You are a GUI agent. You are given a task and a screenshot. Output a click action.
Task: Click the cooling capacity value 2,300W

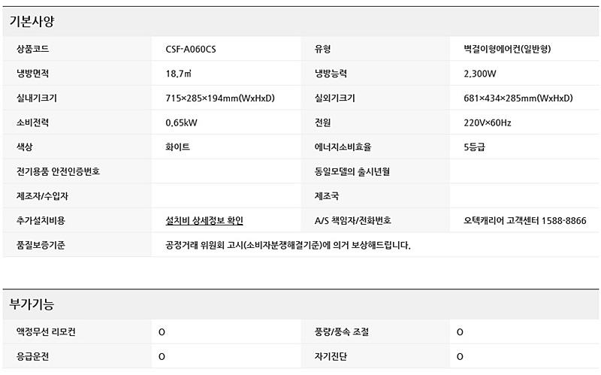480,74
